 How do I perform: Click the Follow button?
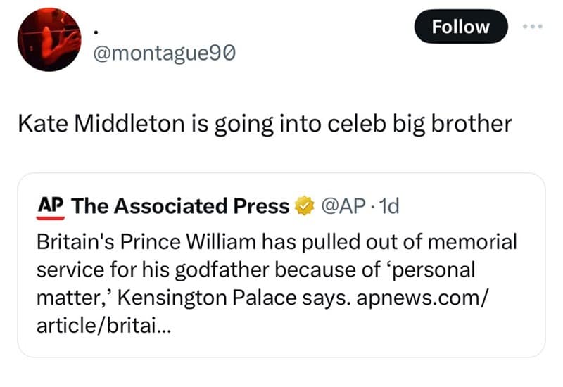460,27
